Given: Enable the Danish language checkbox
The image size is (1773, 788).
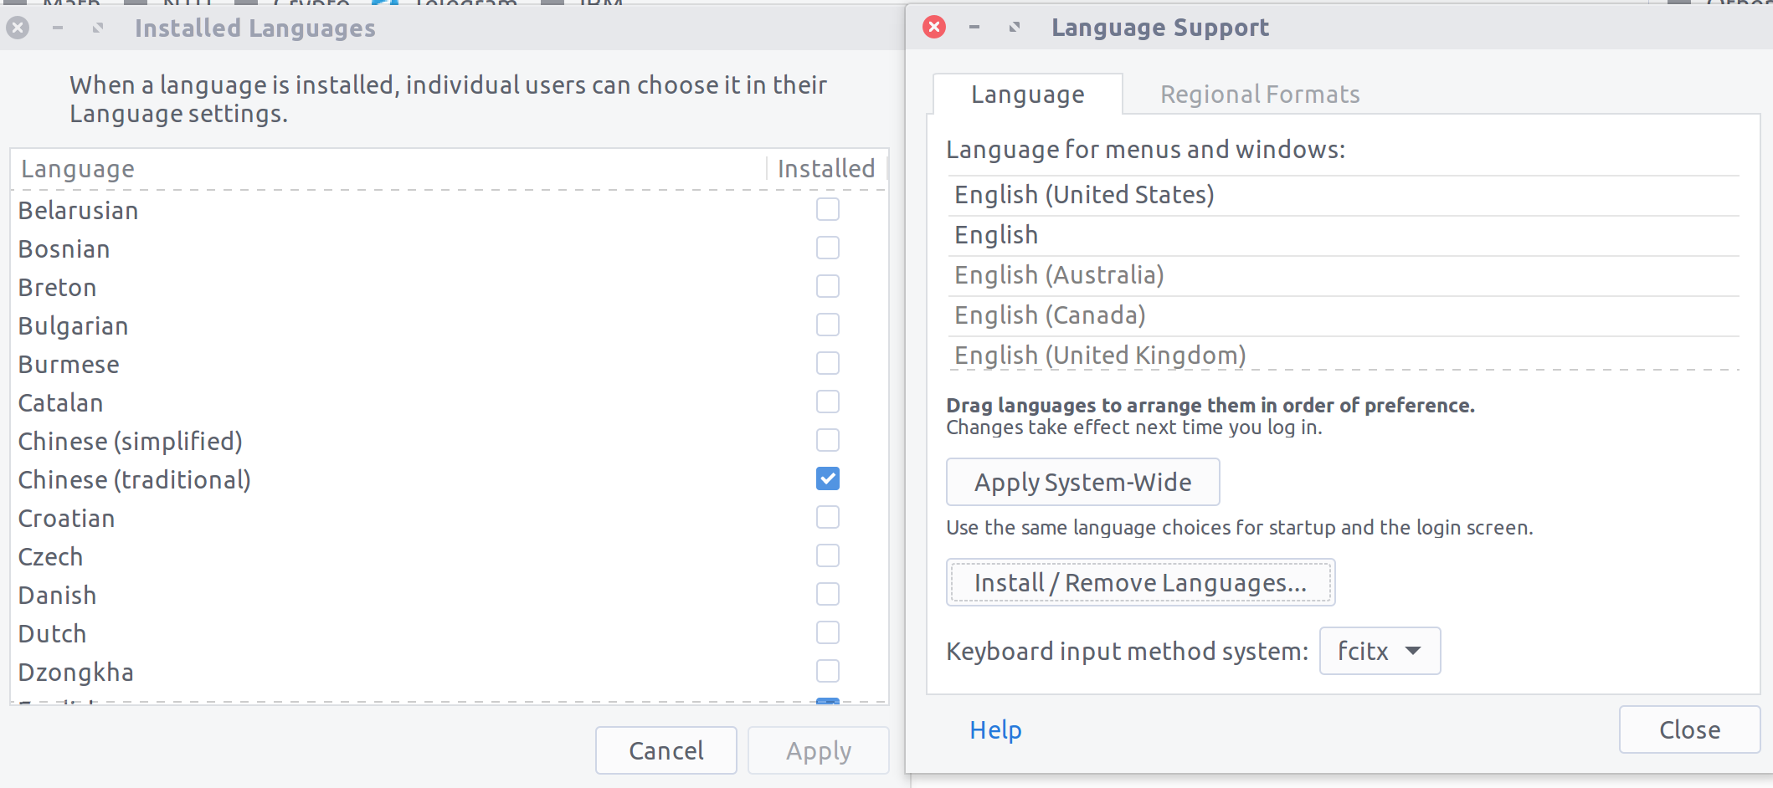Looking at the screenshot, I should tap(827, 594).
